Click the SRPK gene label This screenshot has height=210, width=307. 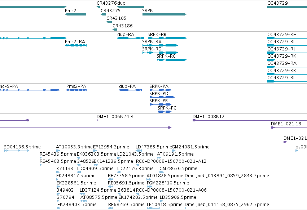click(x=148, y=11)
